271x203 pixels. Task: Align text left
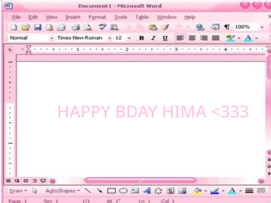coord(180,38)
